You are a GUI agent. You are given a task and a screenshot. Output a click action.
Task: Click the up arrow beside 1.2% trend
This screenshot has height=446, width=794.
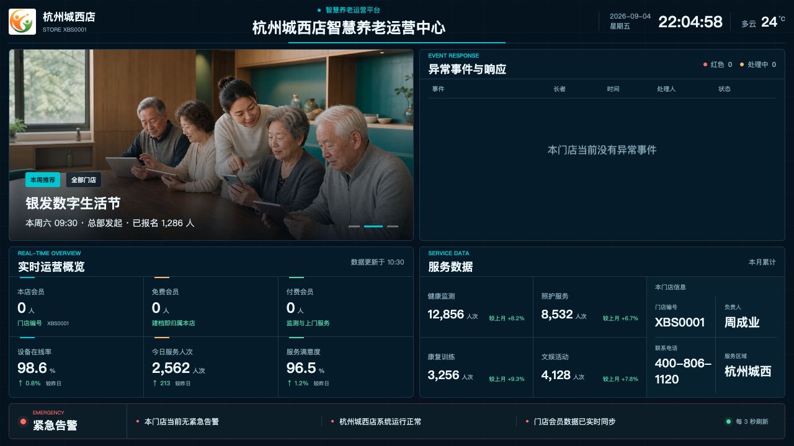point(289,383)
